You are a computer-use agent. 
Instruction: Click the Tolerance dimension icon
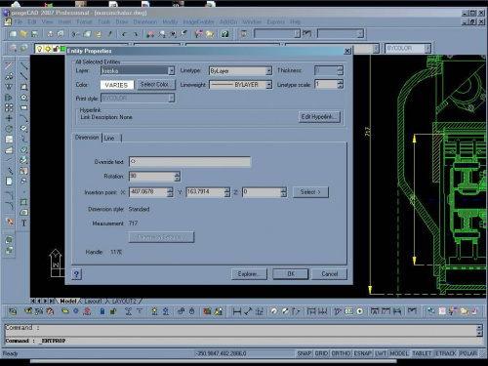[x=348, y=311]
